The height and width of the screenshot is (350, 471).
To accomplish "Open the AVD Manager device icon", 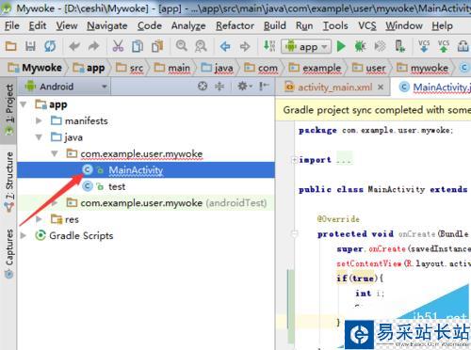I will (399, 46).
